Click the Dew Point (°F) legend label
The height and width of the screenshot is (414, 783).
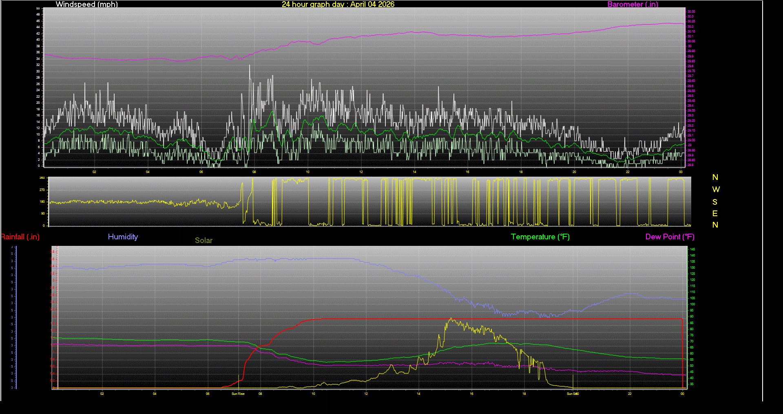670,237
